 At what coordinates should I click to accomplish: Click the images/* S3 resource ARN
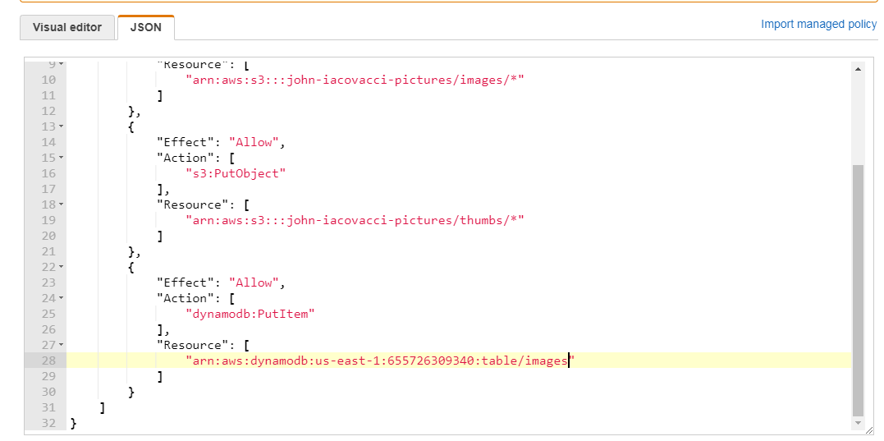355,80
